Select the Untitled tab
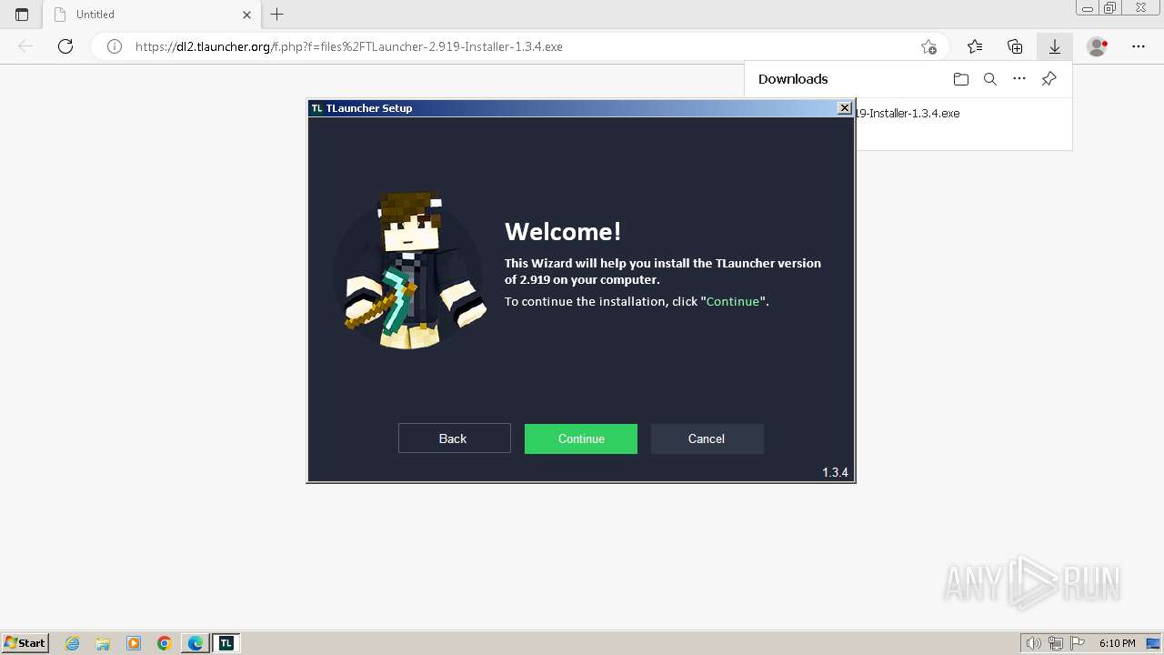Viewport: 1164px width, 655px height. coord(153,15)
